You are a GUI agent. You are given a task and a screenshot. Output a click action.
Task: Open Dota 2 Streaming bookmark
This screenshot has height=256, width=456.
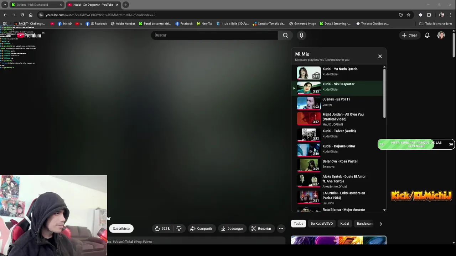coord(335,24)
